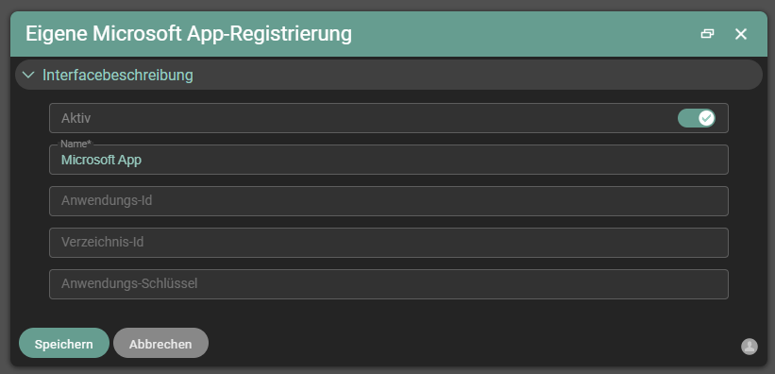This screenshot has height=374, width=775.
Task: Disable the Aktiv toggle switch
Action: pyautogui.click(x=696, y=118)
